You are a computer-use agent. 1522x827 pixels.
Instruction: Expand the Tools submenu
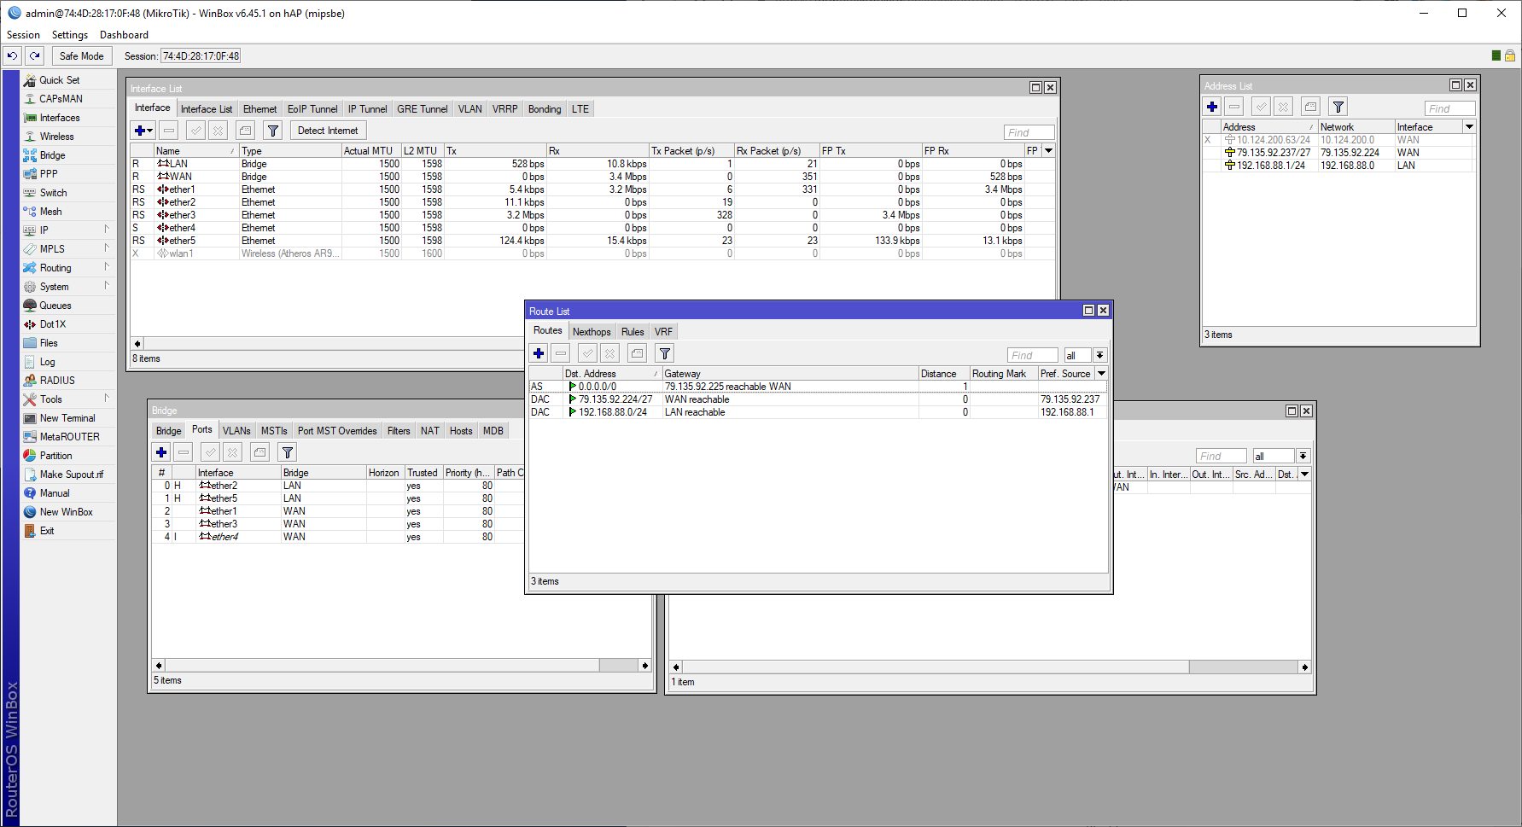point(67,399)
